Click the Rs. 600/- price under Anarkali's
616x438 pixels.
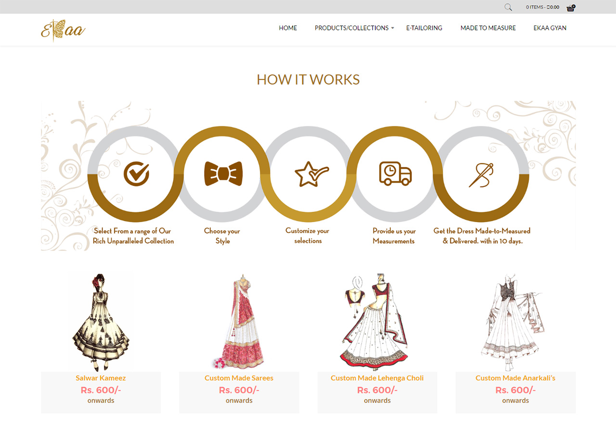point(515,390)
